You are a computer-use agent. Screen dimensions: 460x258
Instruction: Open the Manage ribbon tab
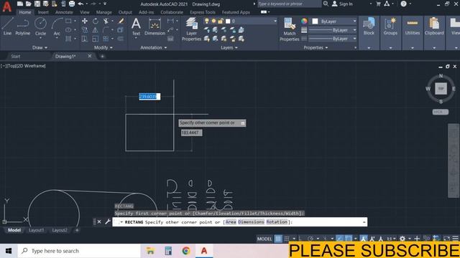103,12
